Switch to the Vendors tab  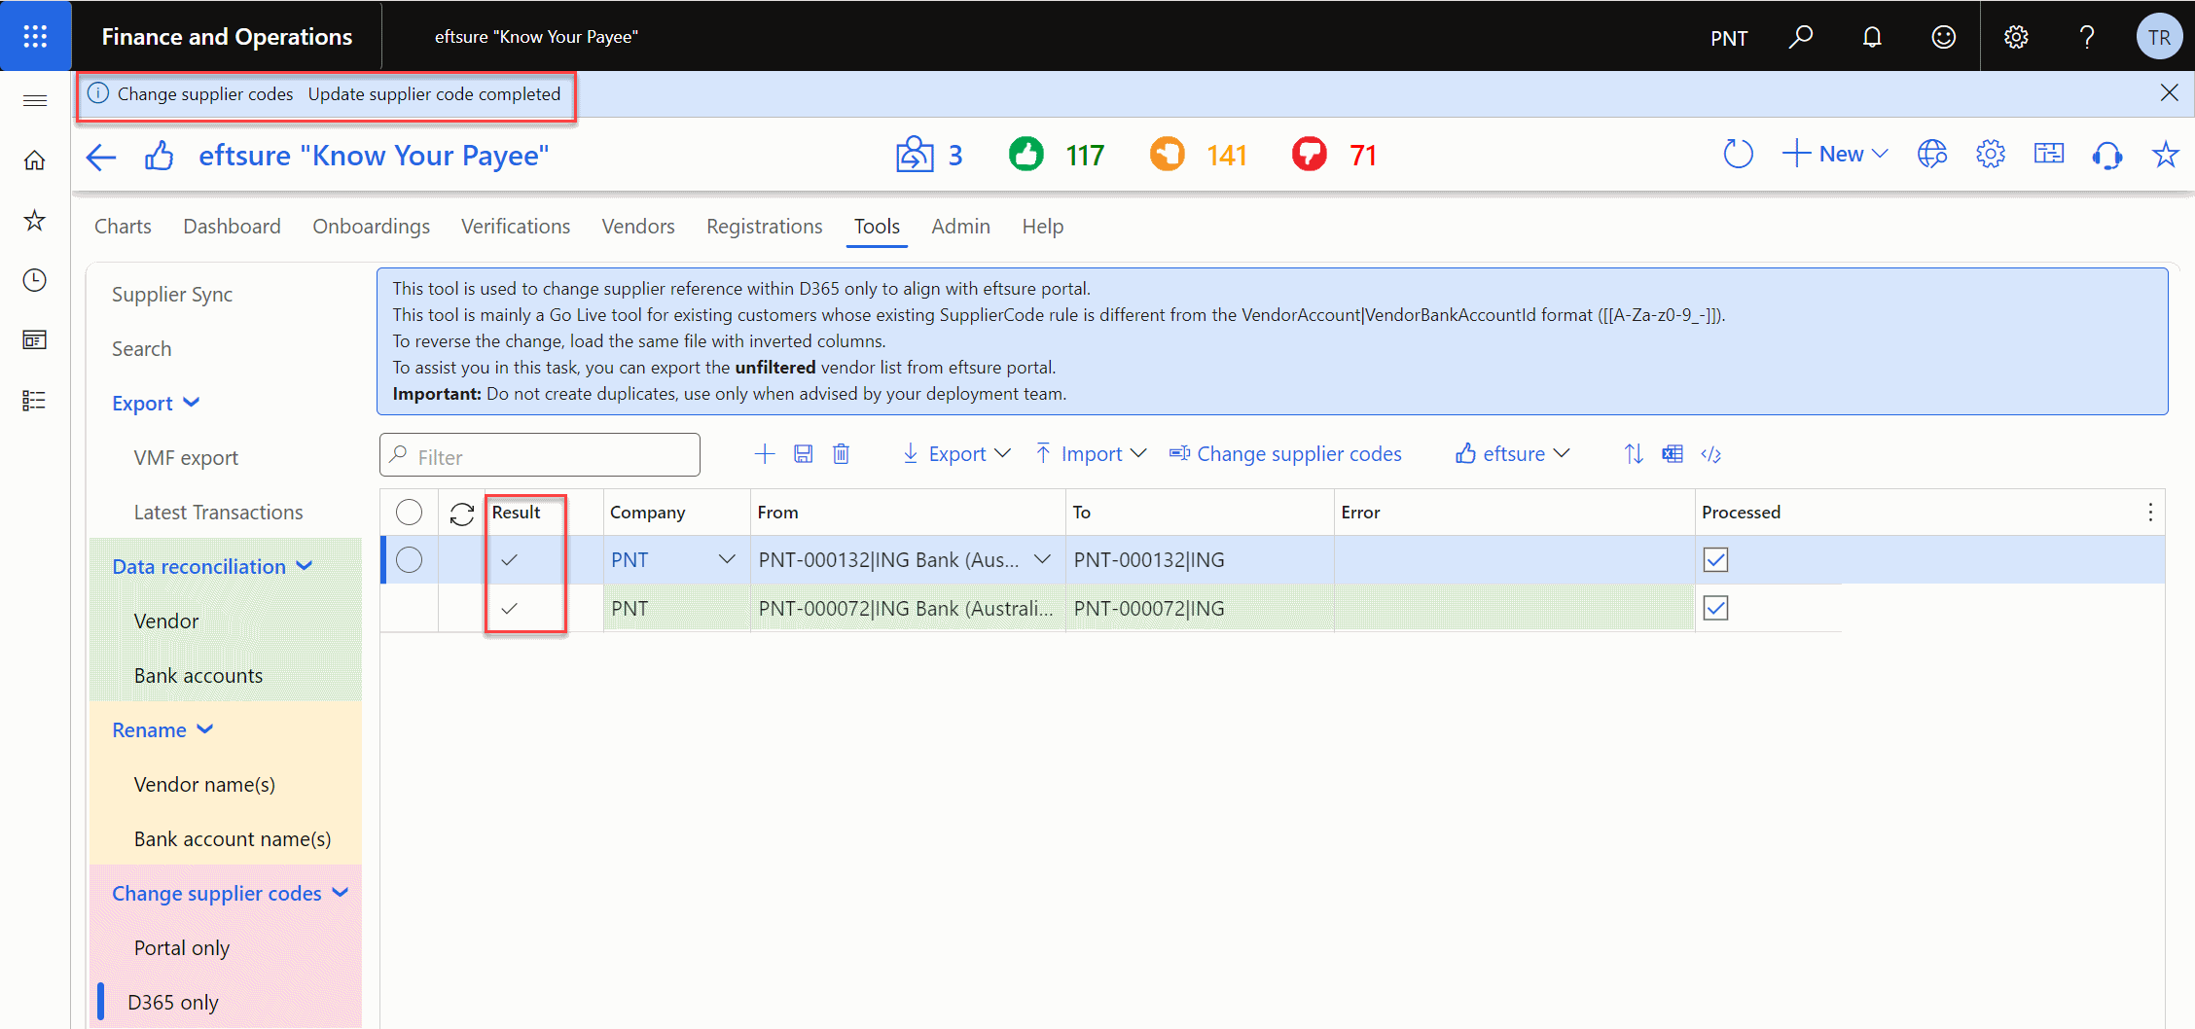[638, 227]
